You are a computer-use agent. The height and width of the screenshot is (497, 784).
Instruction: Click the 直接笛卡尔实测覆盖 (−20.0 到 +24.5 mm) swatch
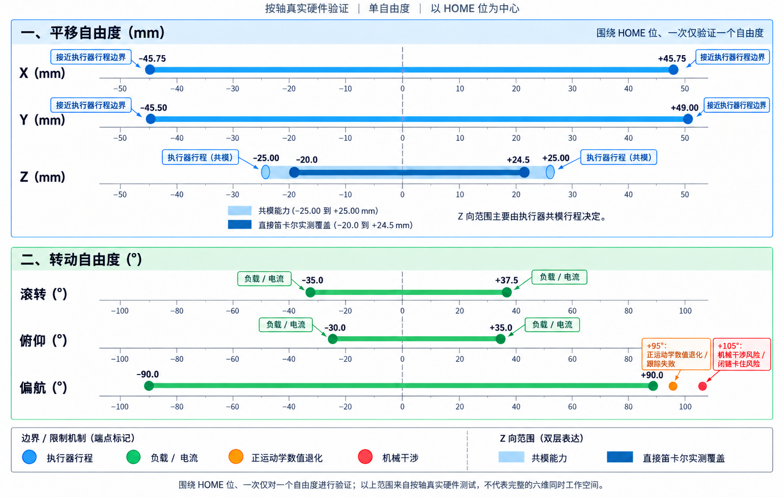(239, 225)
